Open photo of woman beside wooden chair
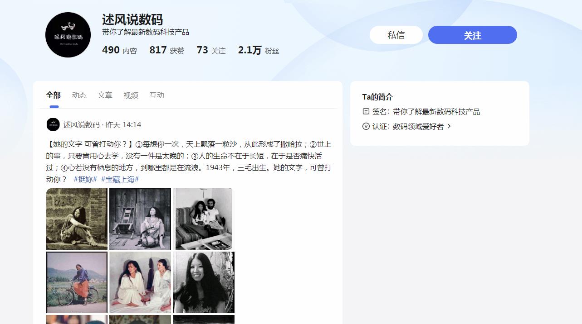Screen dimensions: 582x324 pos(140,219)
